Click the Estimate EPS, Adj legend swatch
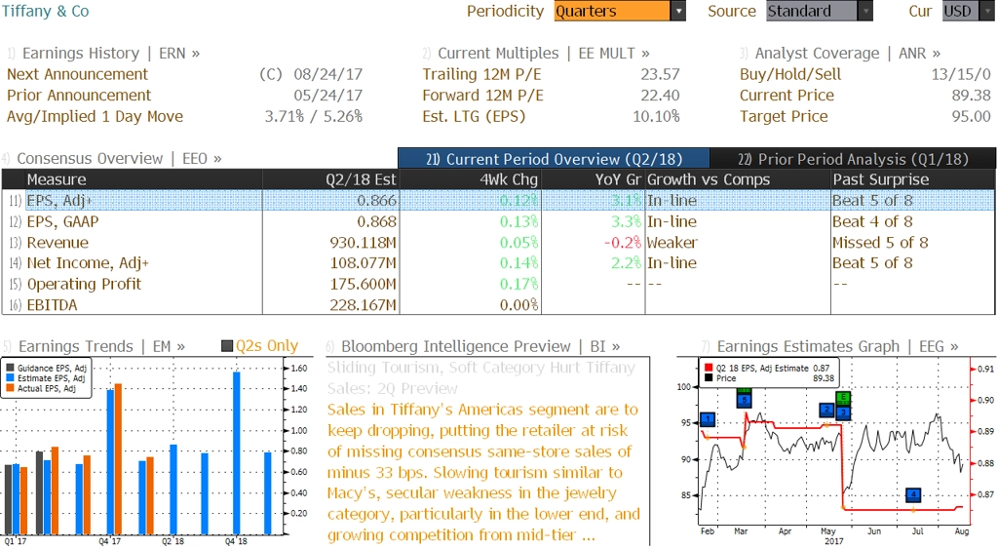 point(11,378)
